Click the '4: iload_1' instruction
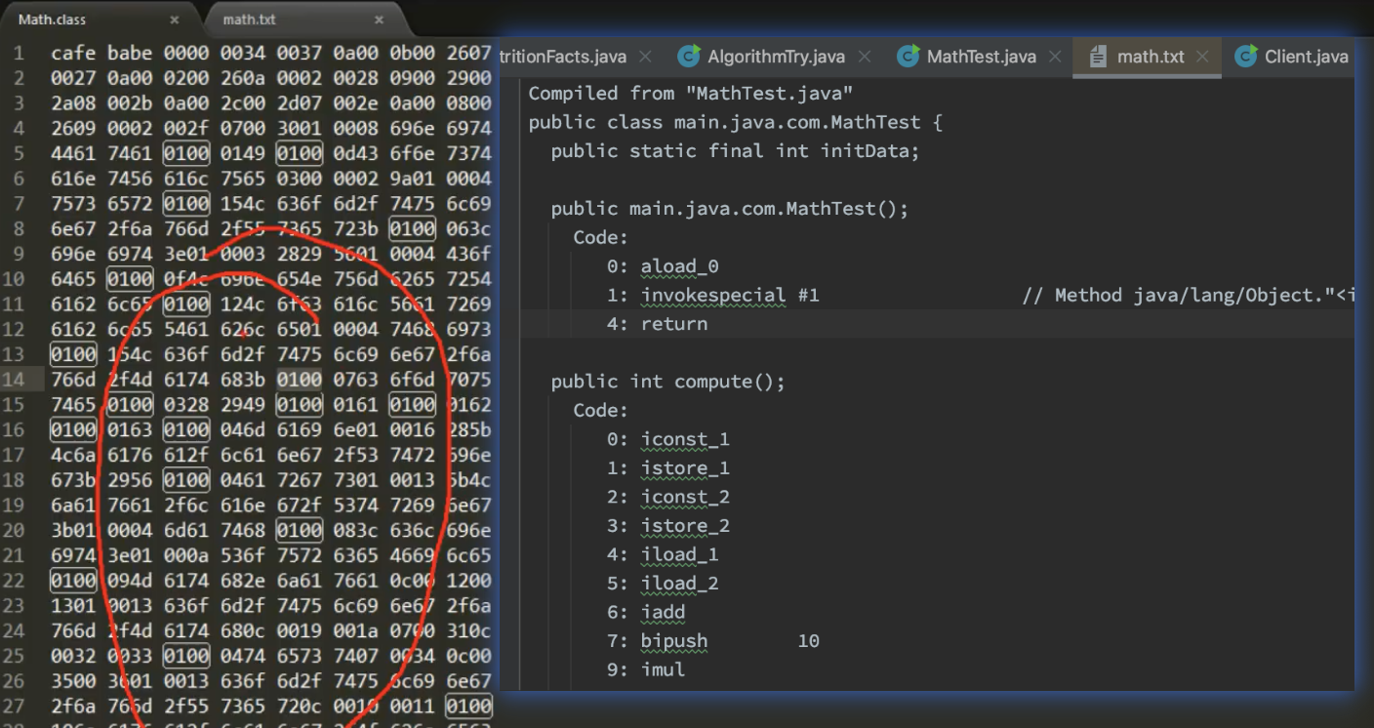 click(x=663, y=554)
